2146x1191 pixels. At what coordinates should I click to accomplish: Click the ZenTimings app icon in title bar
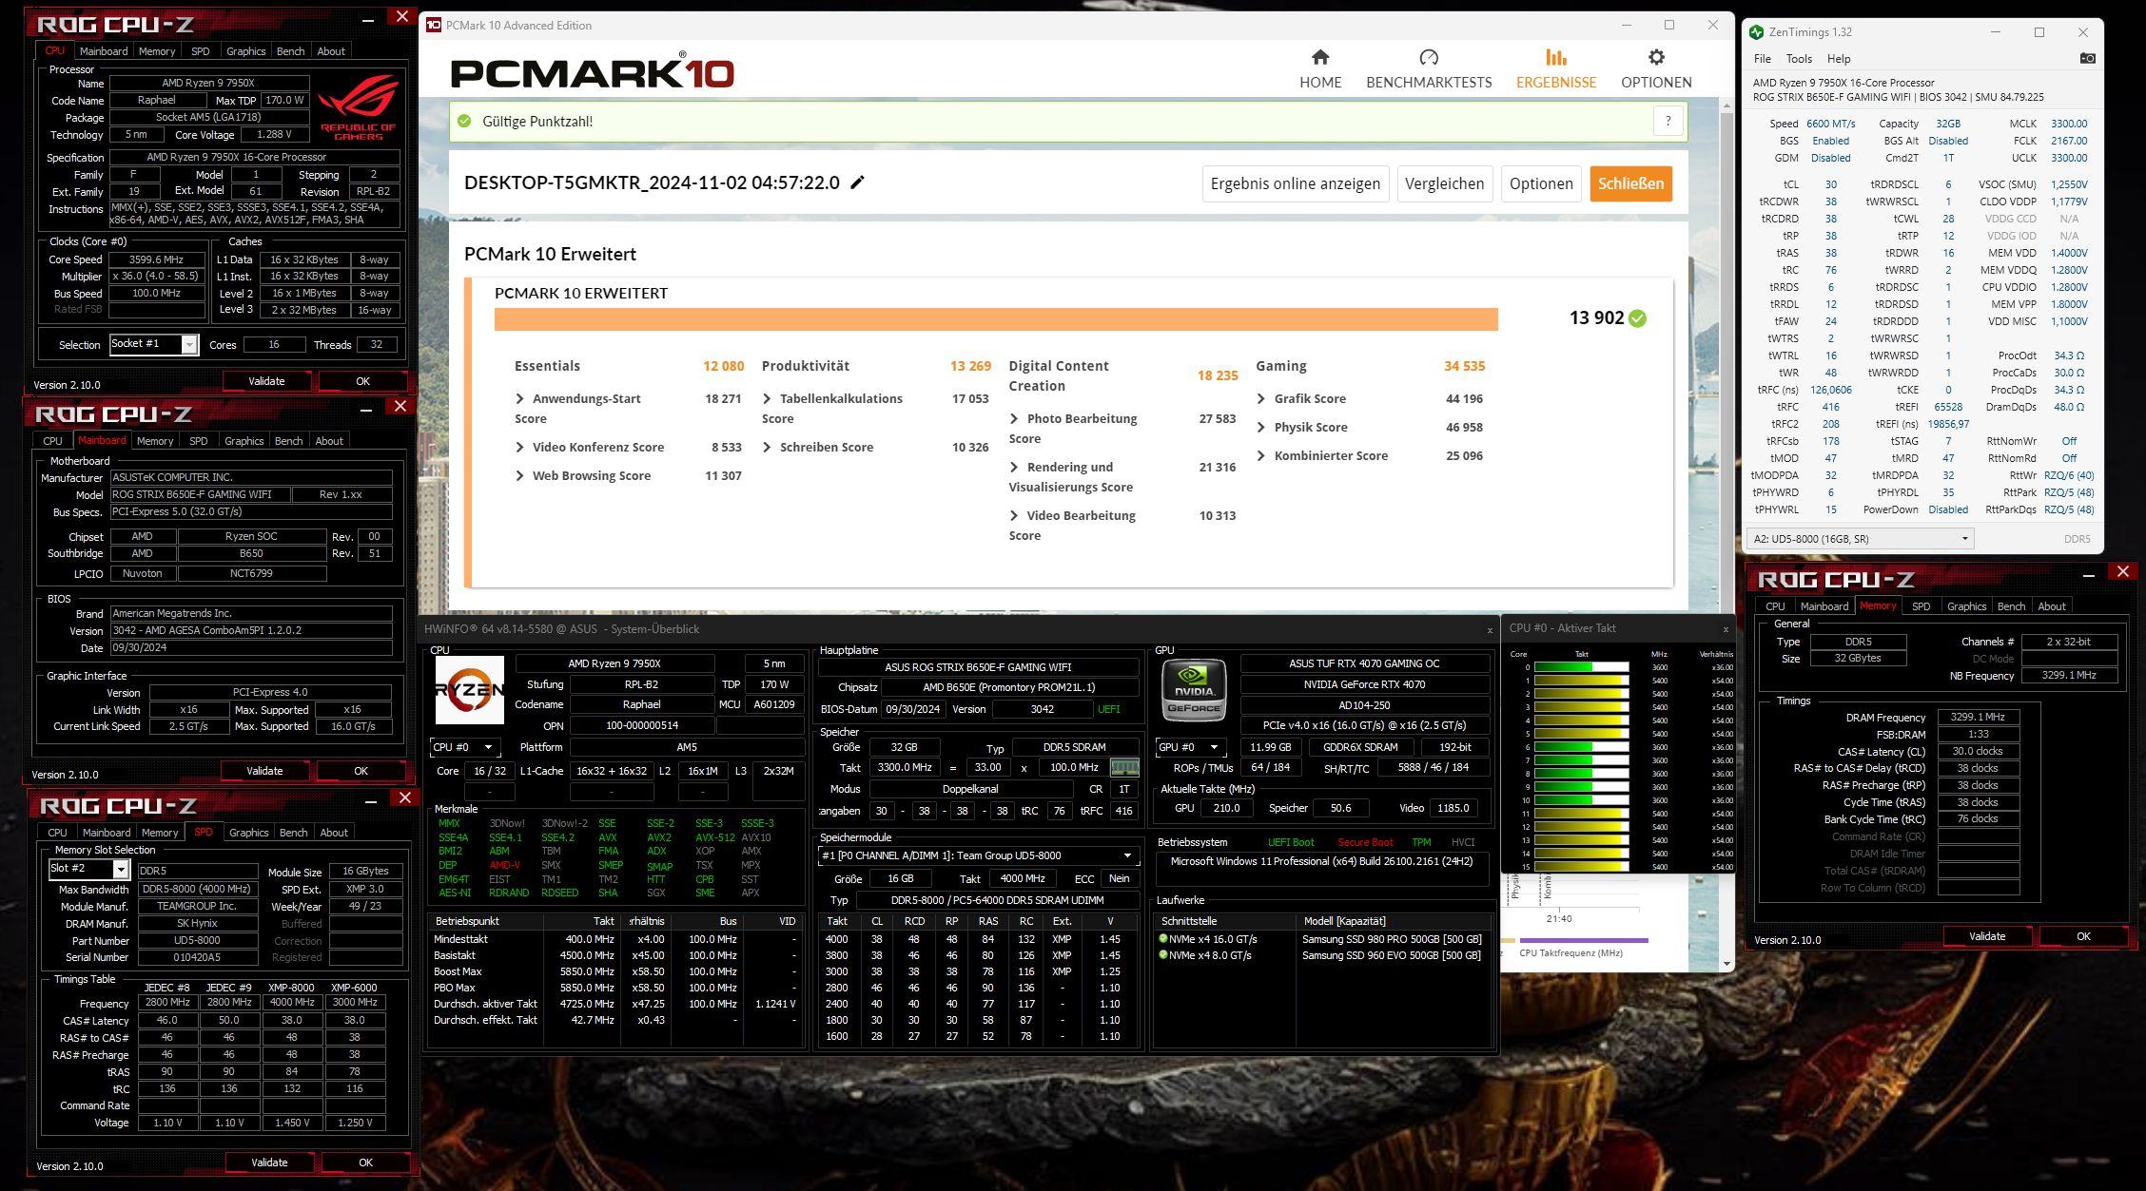point(1756,32)
